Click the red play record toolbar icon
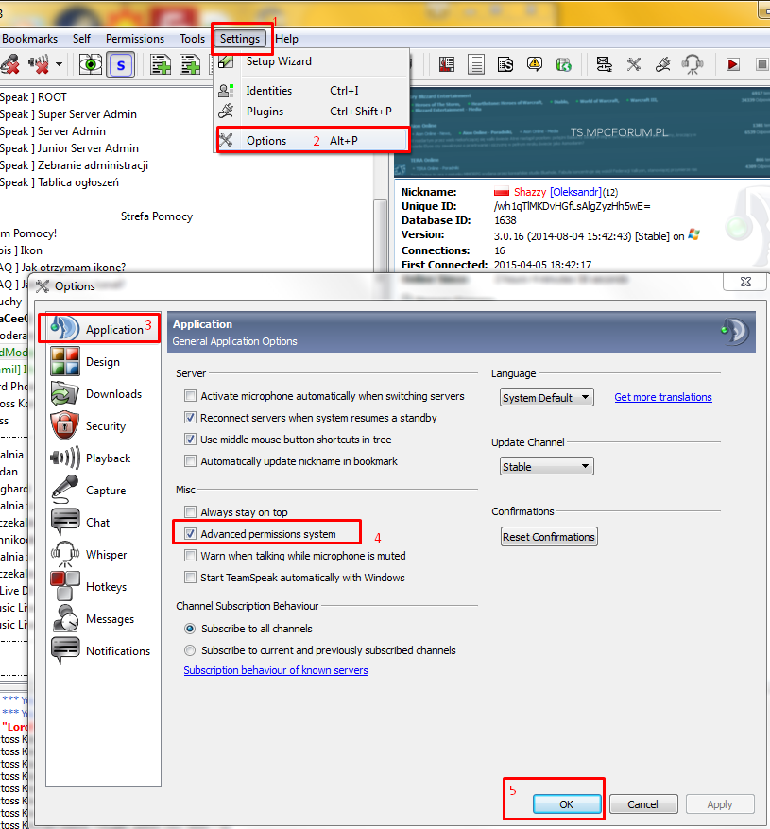This screenshot has height=829, width=770. 732,64
